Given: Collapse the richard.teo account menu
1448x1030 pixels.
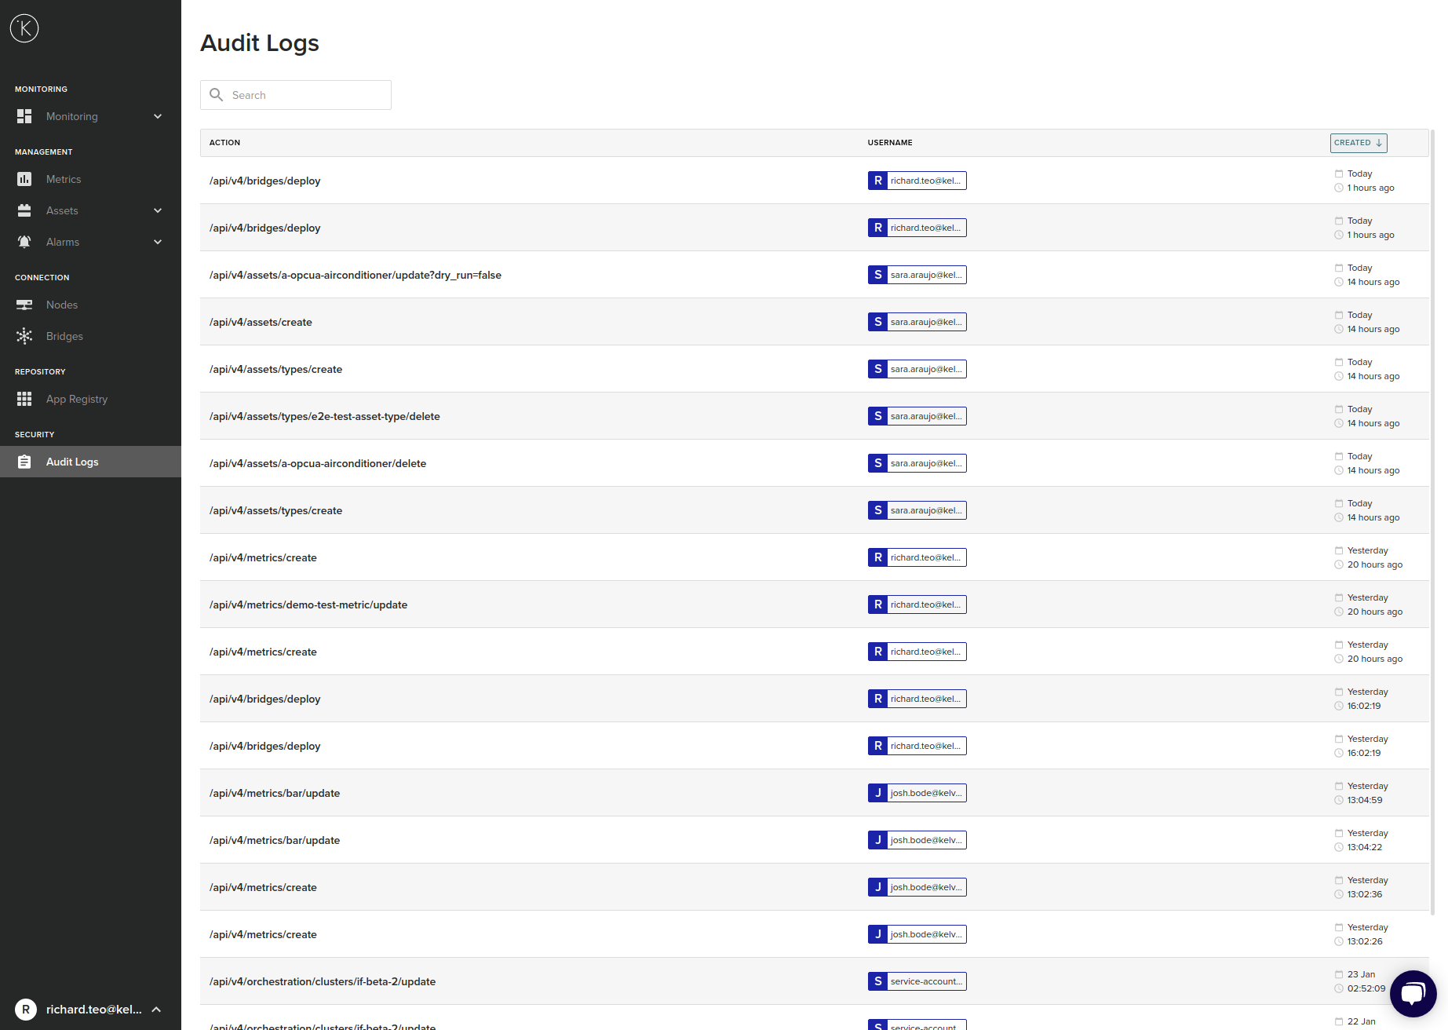Looking at the screenshot, I should point(157,1010).
